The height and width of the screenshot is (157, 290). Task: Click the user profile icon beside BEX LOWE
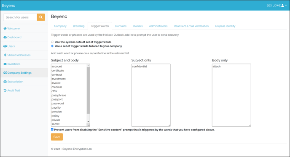click(282, 5)
